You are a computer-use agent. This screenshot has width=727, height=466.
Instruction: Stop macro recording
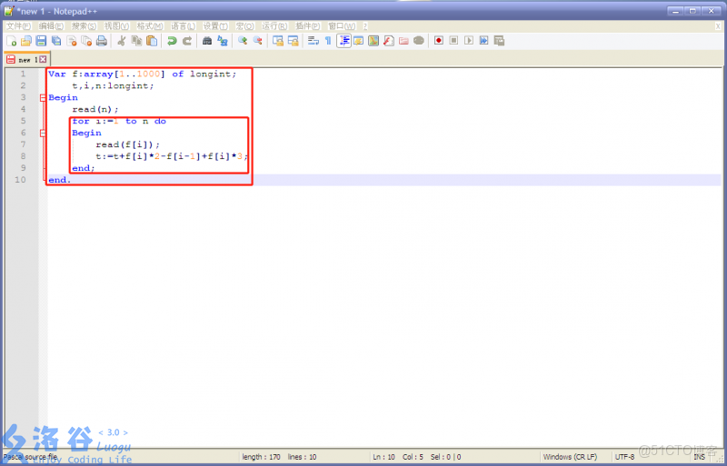[x=453, y=41]
